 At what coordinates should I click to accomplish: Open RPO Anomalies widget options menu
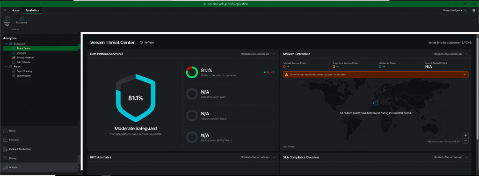click(x=274, y=157)
